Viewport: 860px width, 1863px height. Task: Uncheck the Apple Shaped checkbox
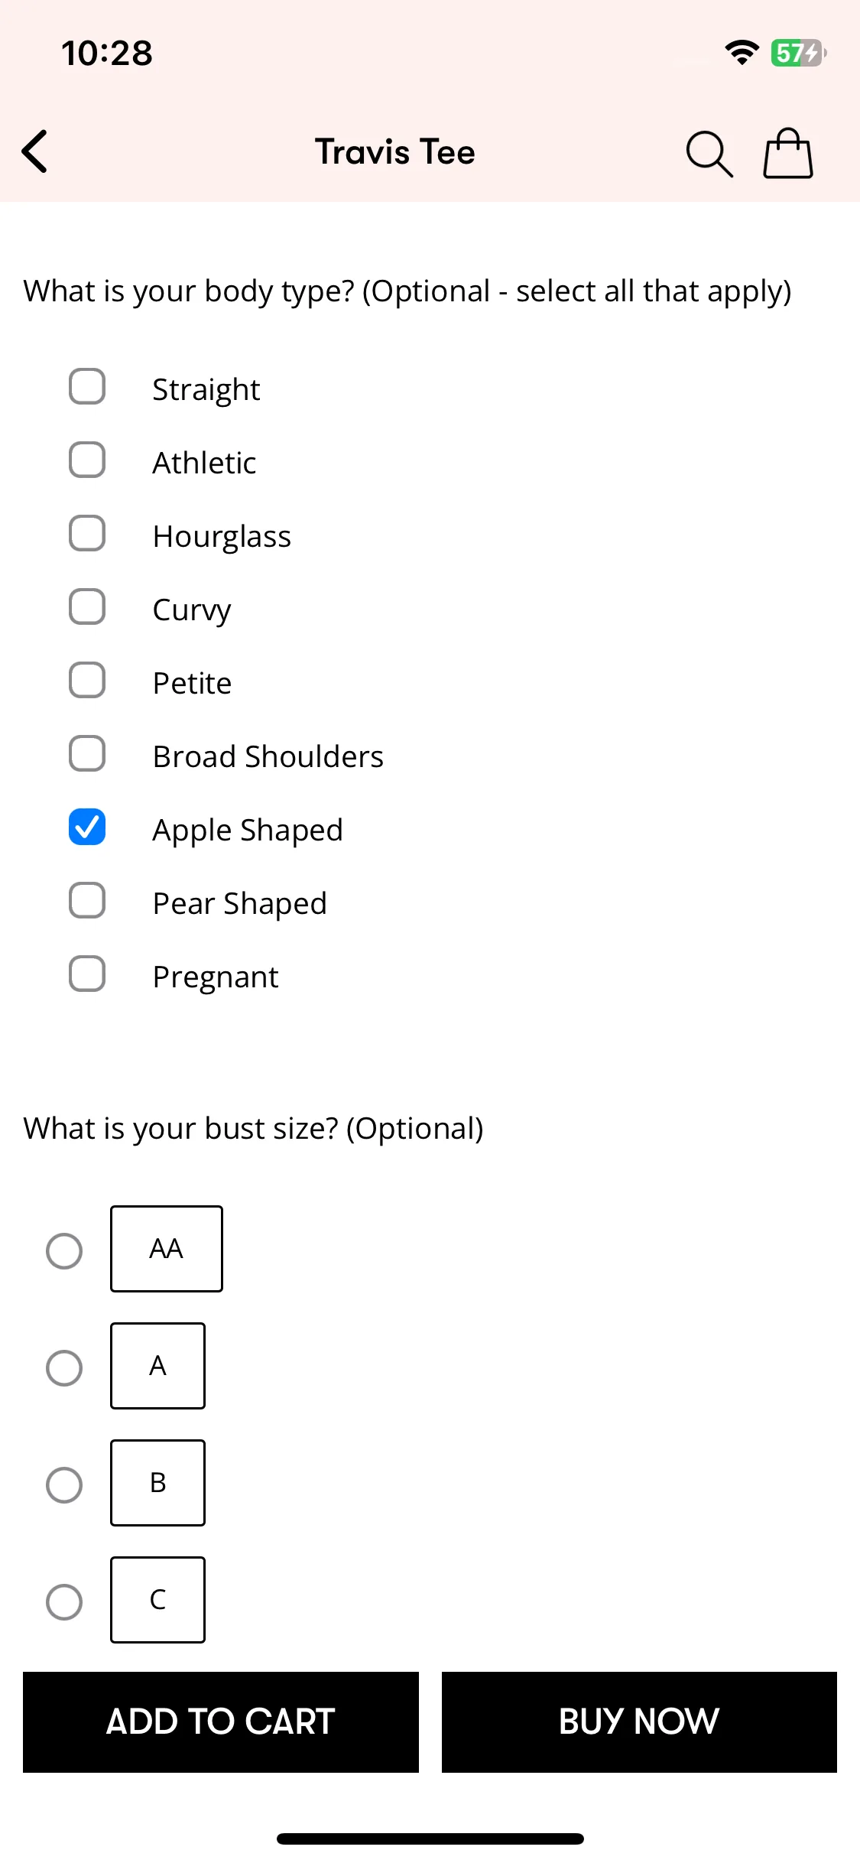point(87,827)
